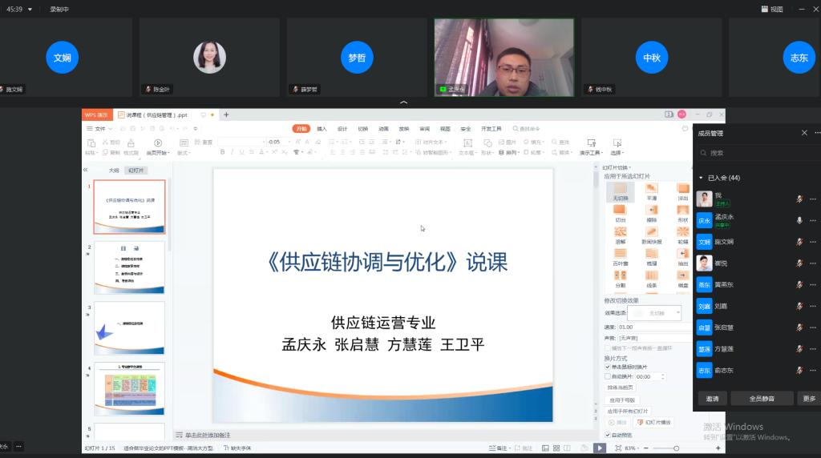The width and height of the screenshot is (821, 458).
Task: Click the 更多 button in member panel
Action: pyautogui.click(x=809, y=399)
